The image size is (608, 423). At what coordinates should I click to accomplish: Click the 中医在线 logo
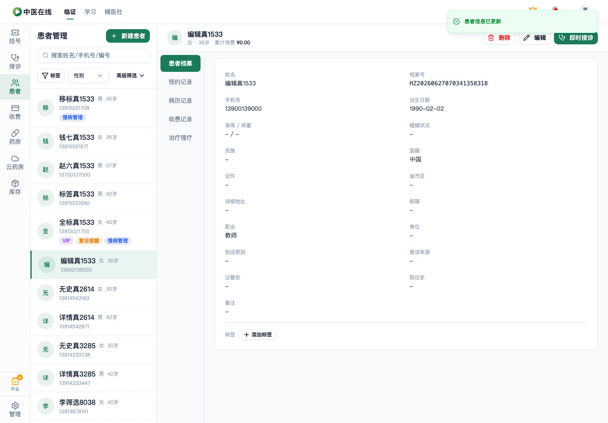[32, 12]
